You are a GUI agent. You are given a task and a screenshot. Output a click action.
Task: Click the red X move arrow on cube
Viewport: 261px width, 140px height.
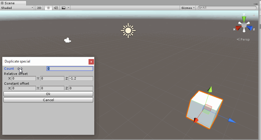196,120
